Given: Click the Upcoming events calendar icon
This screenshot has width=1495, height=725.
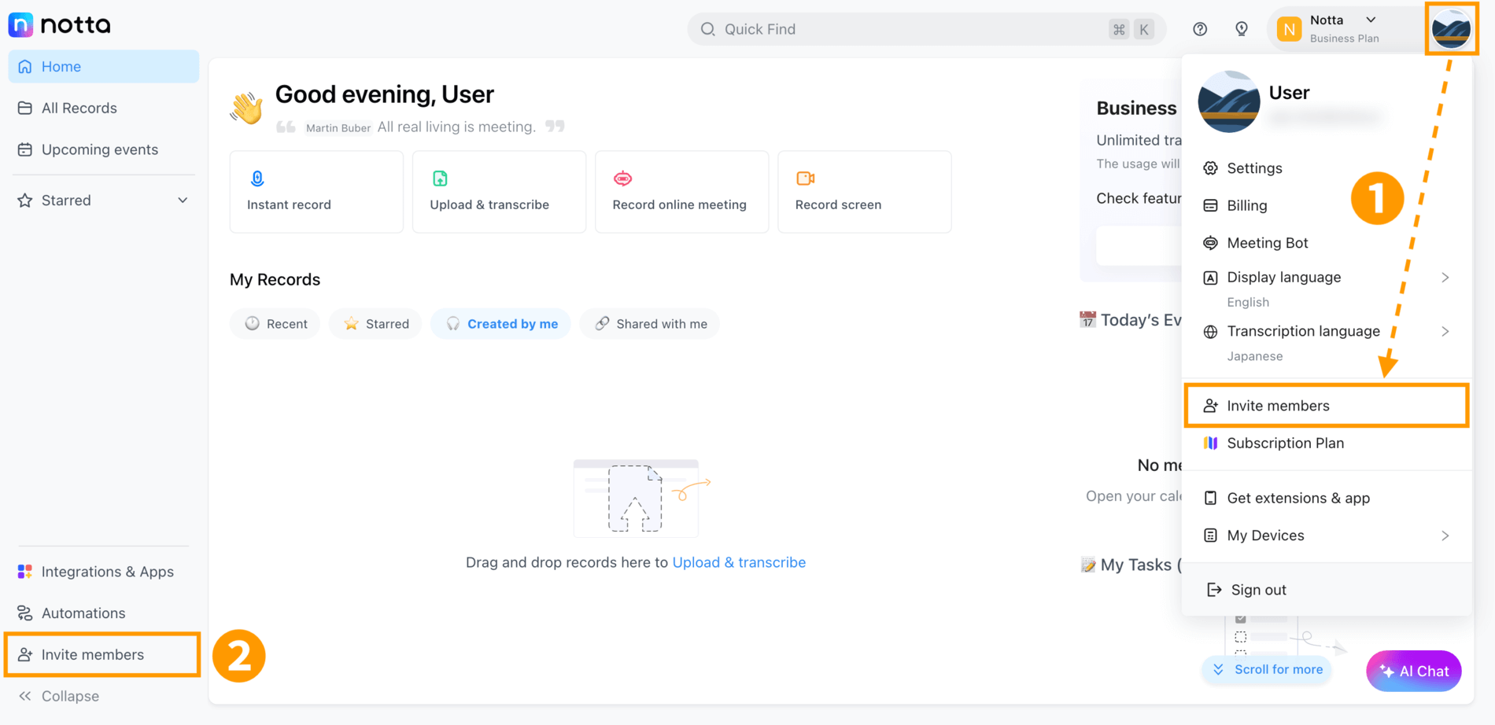Looking at the screenshot, I should click(25, 149).
